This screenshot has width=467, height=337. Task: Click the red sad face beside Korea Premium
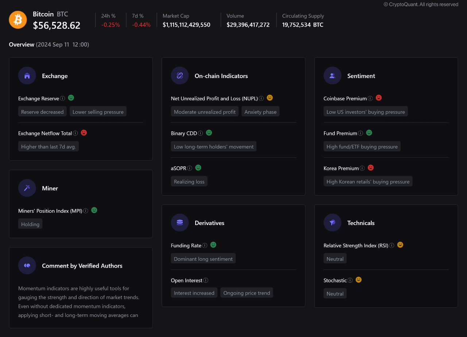371,168
